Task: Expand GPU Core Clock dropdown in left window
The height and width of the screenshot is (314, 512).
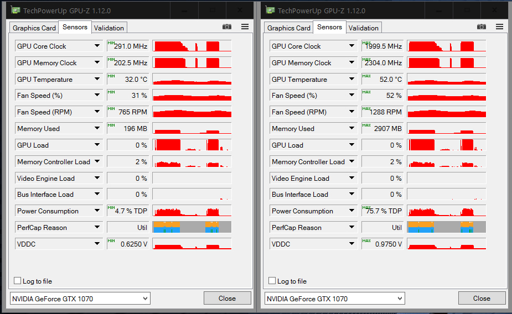Action: 97,46
